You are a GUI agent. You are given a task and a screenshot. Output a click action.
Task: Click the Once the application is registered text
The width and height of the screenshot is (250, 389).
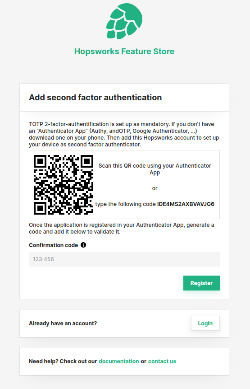[122, 228]
